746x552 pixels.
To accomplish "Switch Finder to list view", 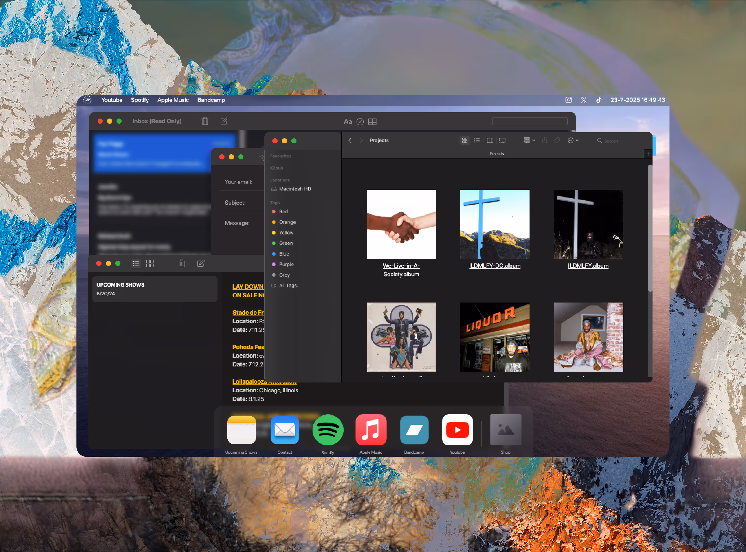I will [477, 140].
